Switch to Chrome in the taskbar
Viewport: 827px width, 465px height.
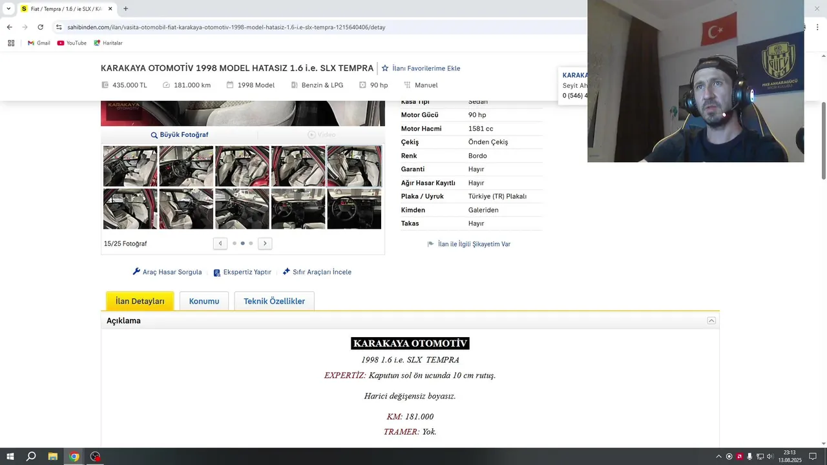tap(74, 457)
